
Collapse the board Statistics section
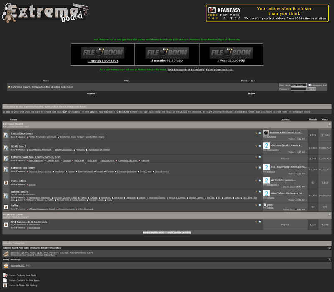(x=329, y=248)
